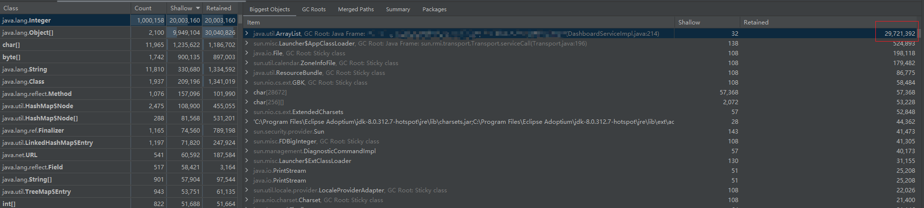Expand the java.util.ArrayList GC root entry
The height and width of the screenshot is (208, 924).
click(247, 34)
